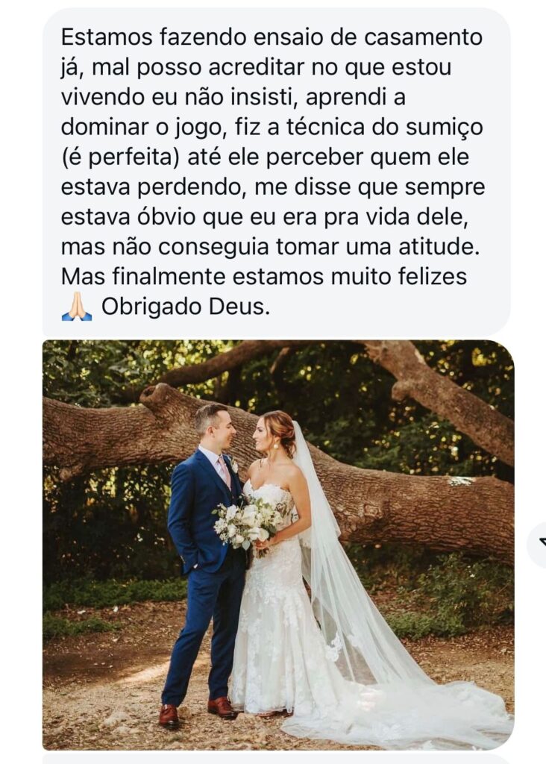Select the message bubble starting "Estamos fazendo ensaio"
This screenshot has height=764, width=546.
click(x=276, y=172)
